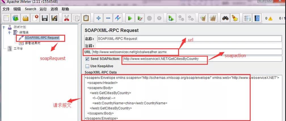
Task: Start test with no pauses icon
Action: click(140, 18)
